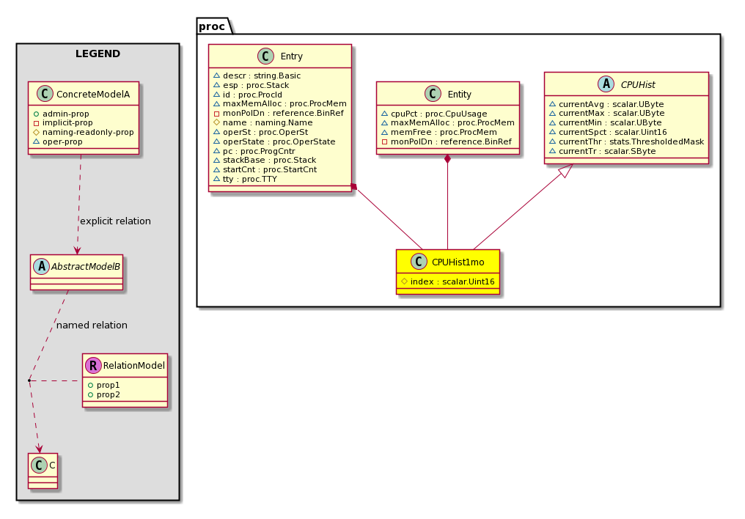Click the diamond icon beside index : scalar.Uint16

(x=404, y=281)
